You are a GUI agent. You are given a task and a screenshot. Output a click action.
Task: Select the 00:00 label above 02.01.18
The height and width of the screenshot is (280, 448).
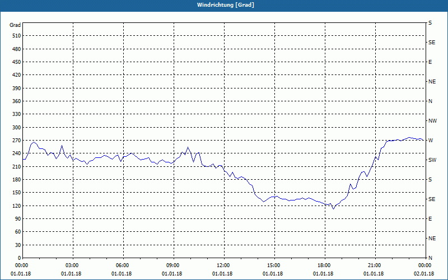[x=425, y=265]
